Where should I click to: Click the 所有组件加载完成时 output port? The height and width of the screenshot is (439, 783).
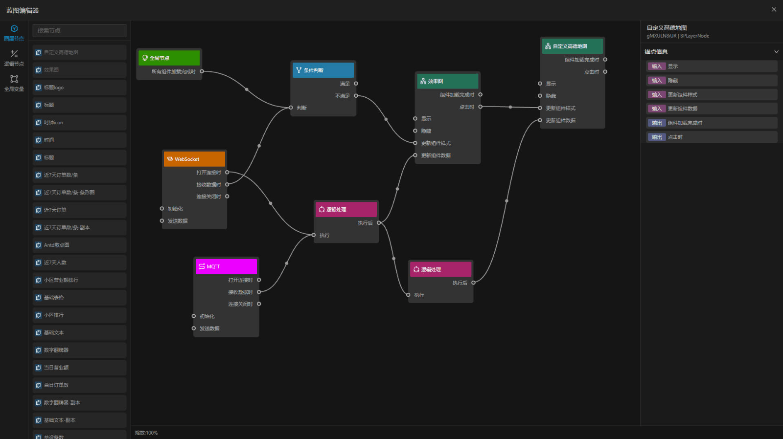click(202, 71)
